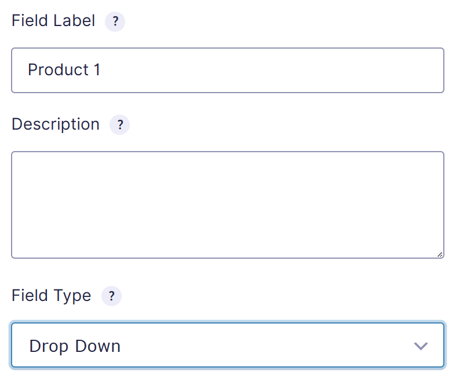Click the Description textarea resize handle

(x=439, y=254)
